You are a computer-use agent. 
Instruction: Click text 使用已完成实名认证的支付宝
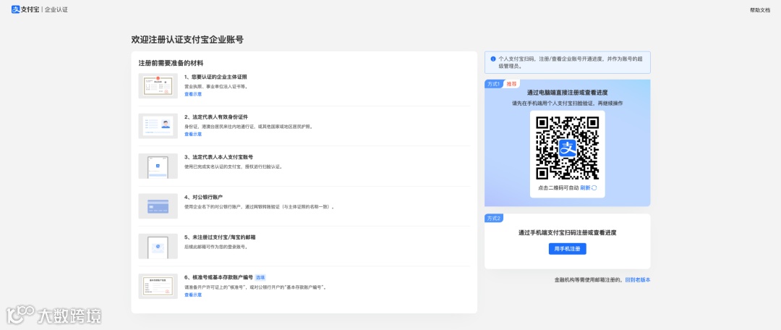tap(213, 166)
